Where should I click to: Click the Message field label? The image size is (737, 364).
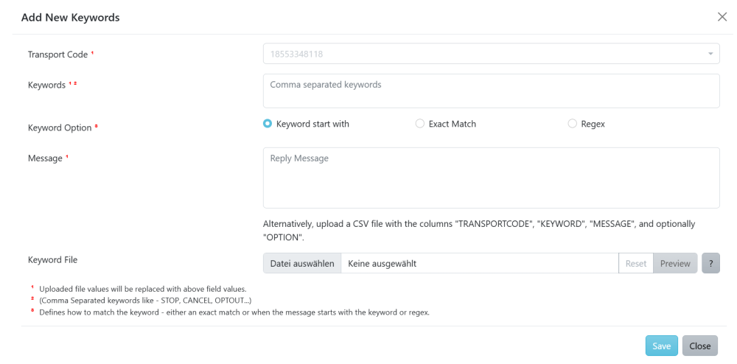tap(45, 158)
